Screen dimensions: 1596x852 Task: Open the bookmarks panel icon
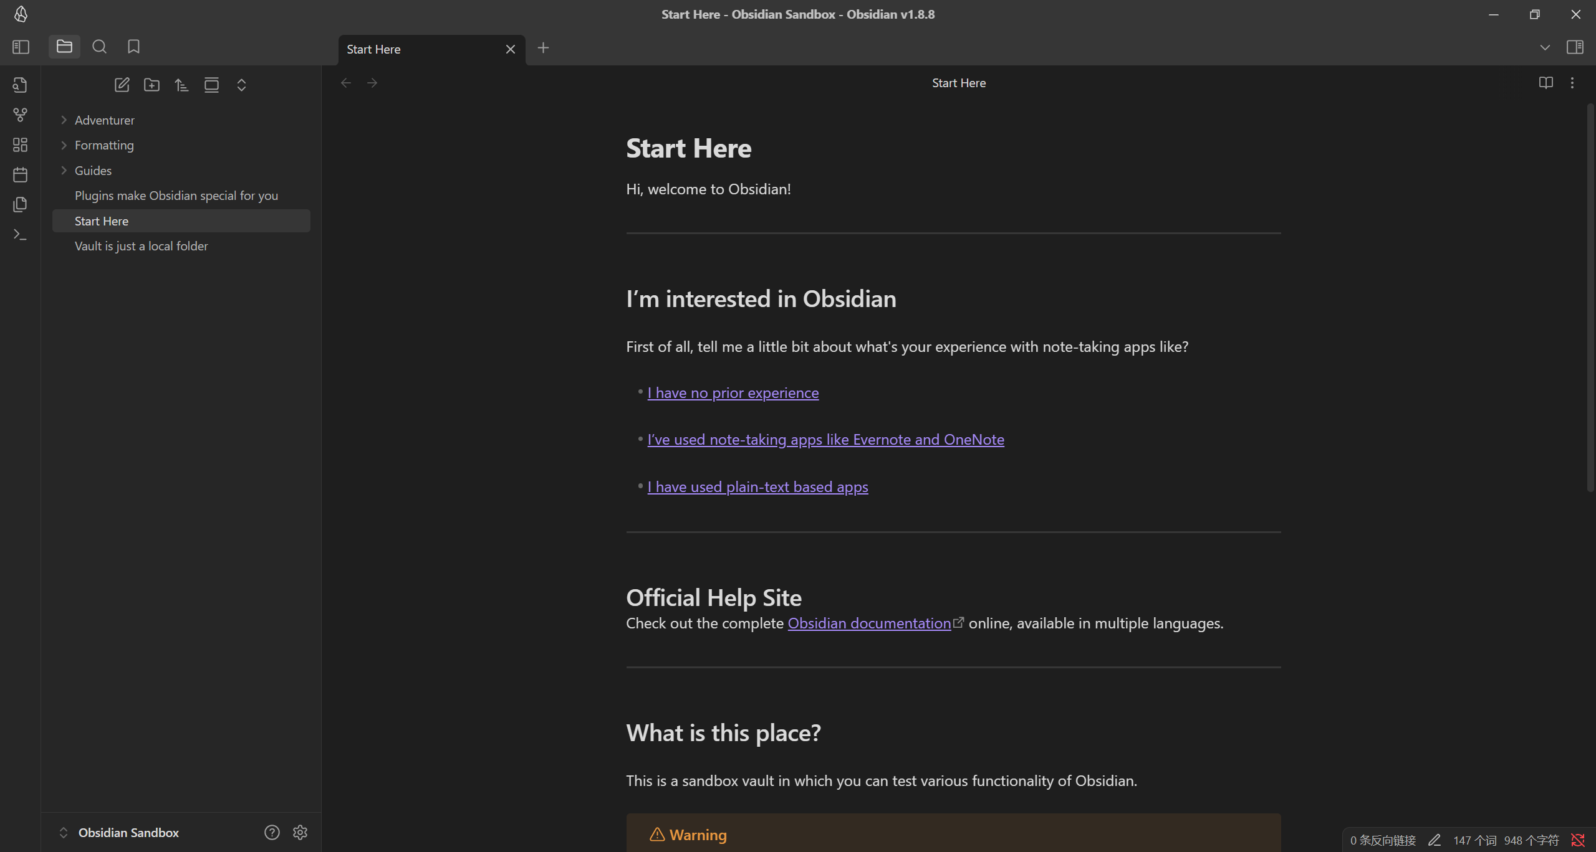coord(133,47)
